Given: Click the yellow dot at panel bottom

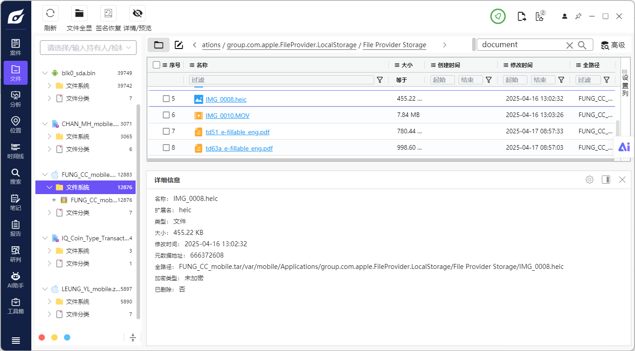Looking at the screenshot, I should [x=54, y=337].
